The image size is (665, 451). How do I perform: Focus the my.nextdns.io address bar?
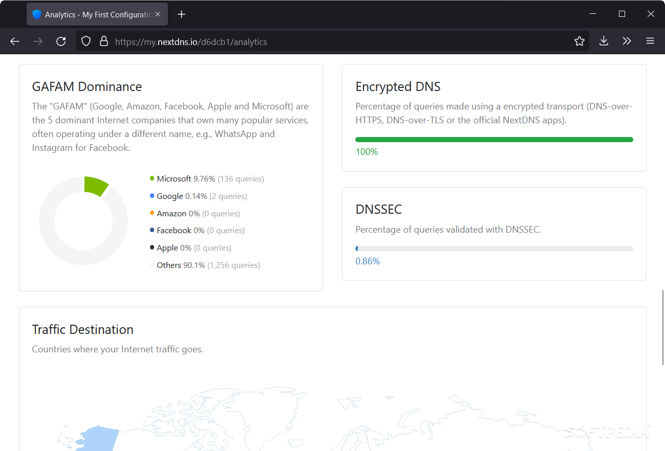point(333,41)
